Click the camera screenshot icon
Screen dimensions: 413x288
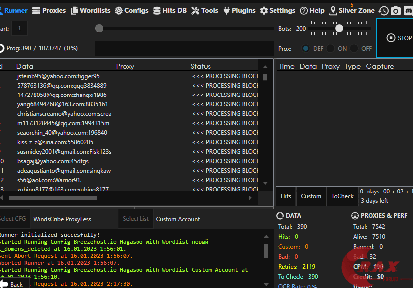pyautogui.click(x=396, y=11)
